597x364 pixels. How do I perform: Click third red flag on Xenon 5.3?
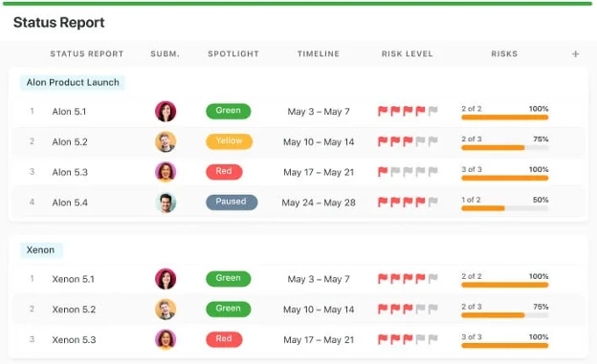point(408,339)
